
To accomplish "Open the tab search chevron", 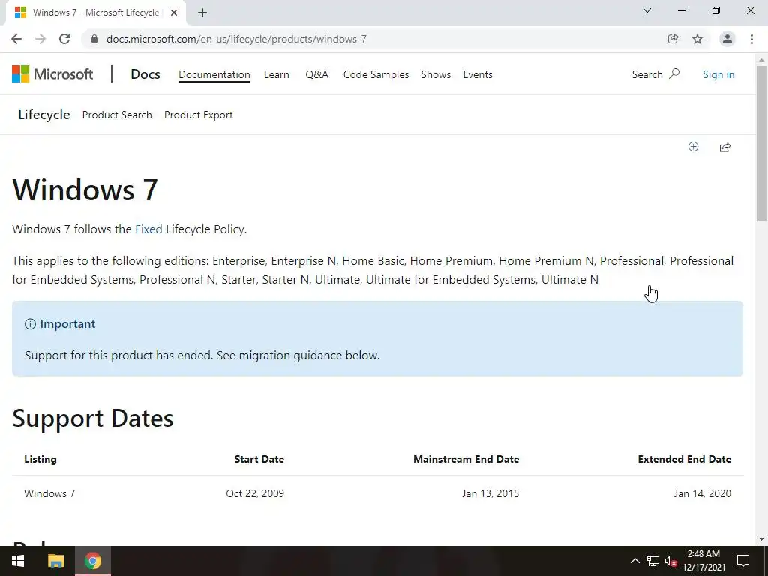I will point(647,10).
